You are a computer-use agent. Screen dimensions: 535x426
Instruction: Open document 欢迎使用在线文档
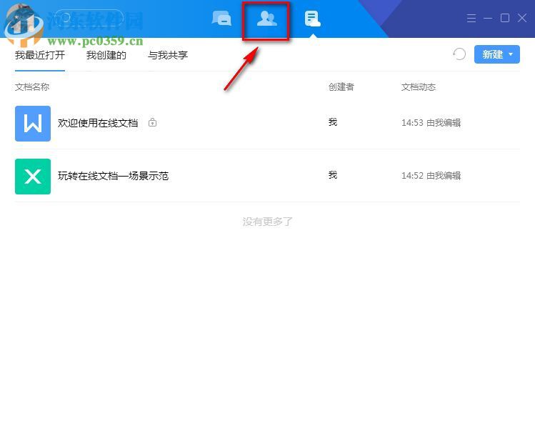pyautogui.click(x=98, y=123)
